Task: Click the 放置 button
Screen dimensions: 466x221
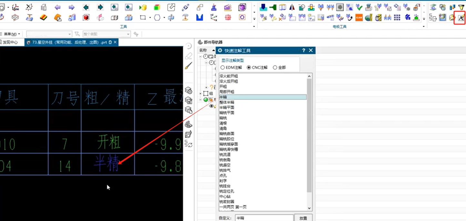Action: (x=303, y=218)
